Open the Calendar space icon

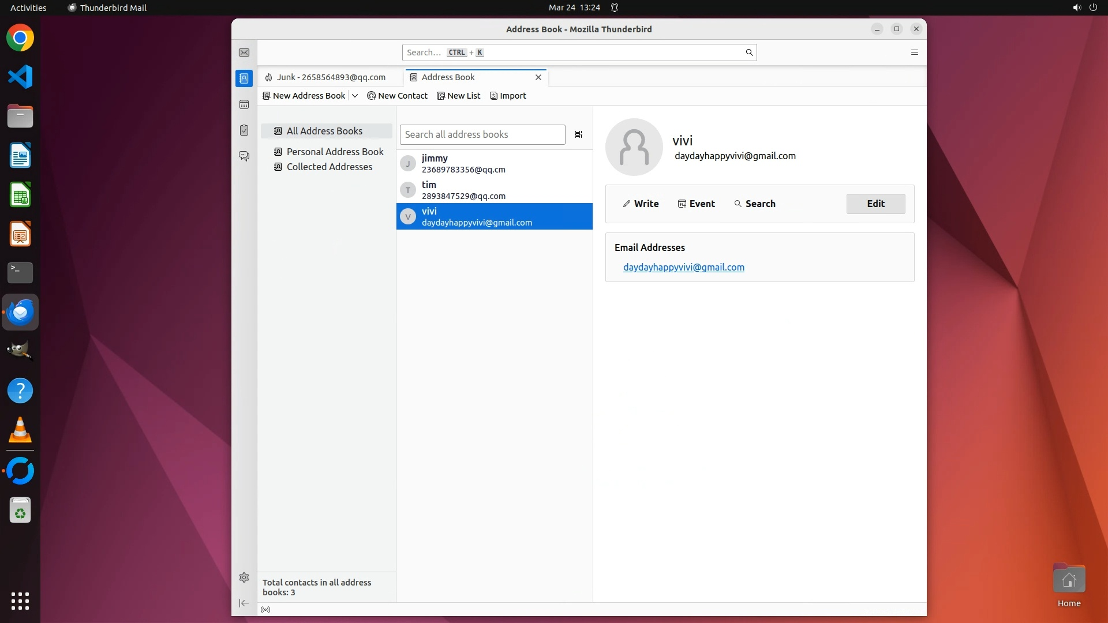pyautogui.click(x=244, y=104)
